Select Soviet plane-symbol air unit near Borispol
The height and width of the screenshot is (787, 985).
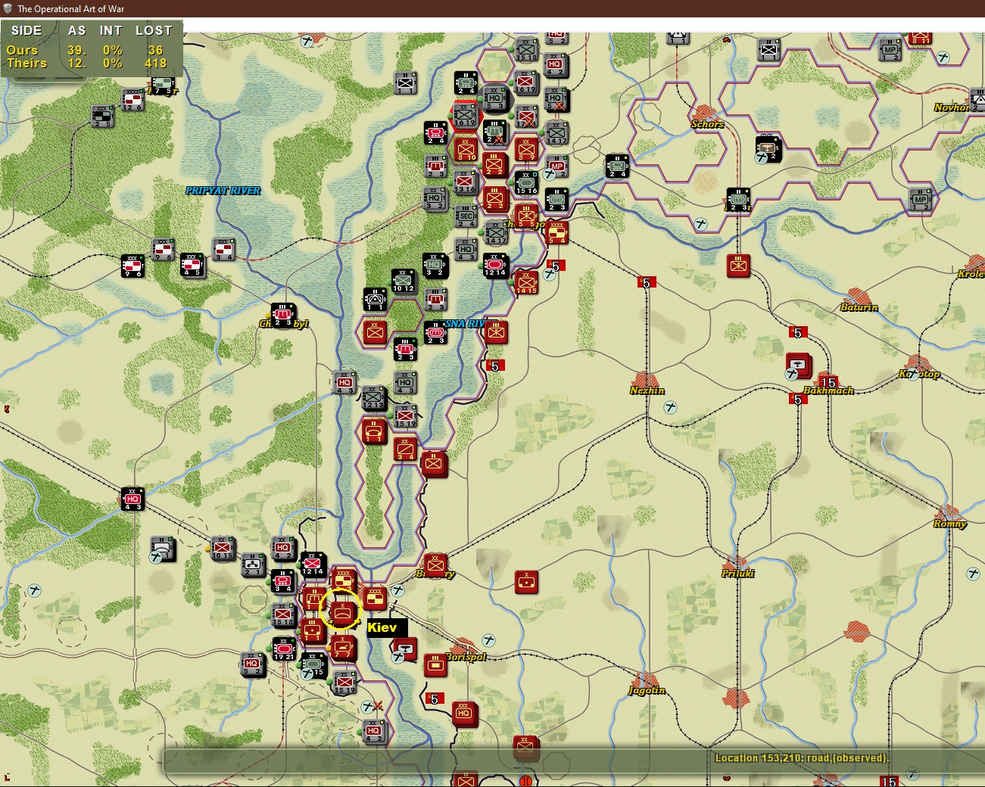405,649
